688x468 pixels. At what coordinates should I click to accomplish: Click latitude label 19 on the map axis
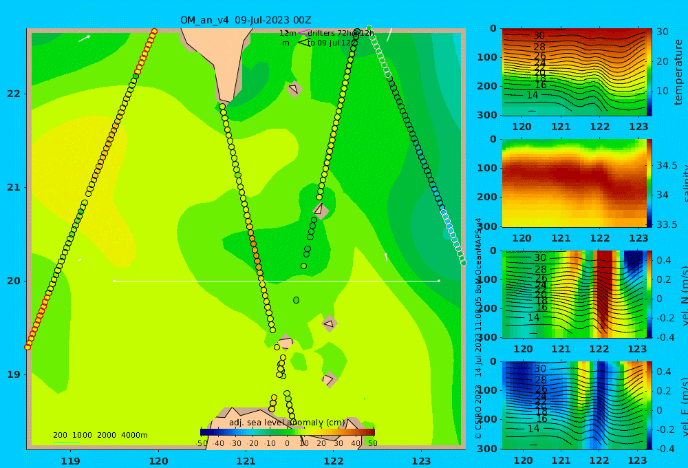click(x=14, y=374)
